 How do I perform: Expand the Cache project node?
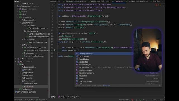(18, 12)
